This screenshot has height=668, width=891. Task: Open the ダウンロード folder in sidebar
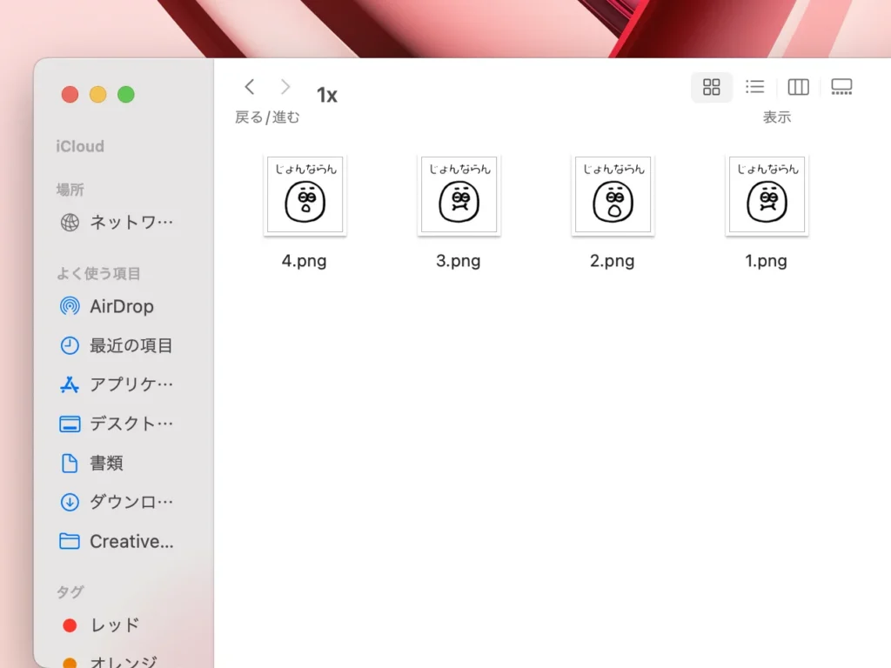(x=131, y=502)
